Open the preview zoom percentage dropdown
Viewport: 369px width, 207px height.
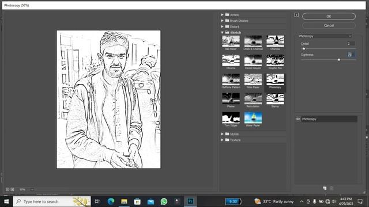(x=32, y=189)
